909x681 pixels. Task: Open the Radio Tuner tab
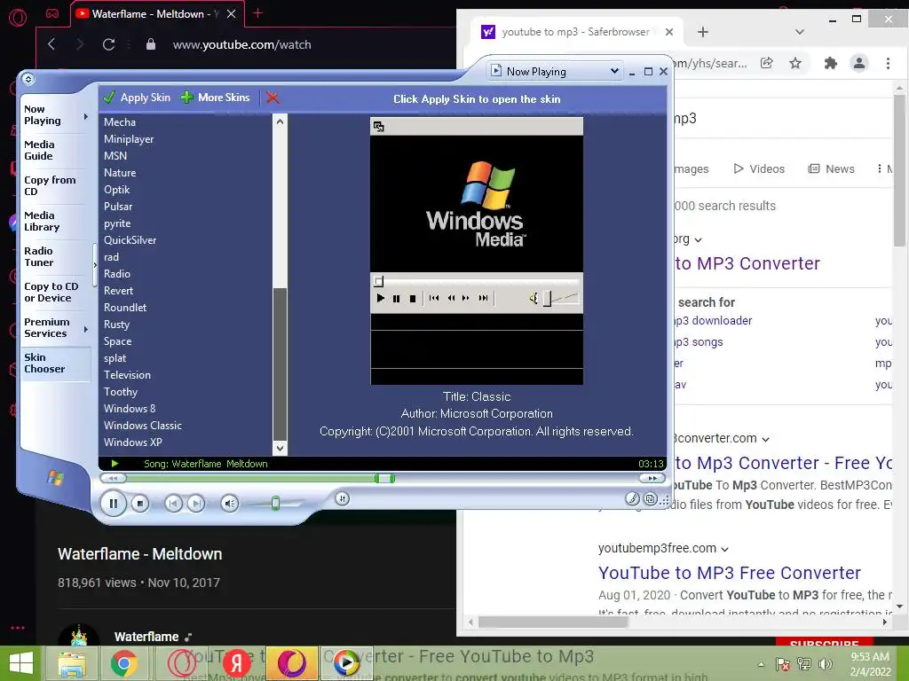(39, 256)
